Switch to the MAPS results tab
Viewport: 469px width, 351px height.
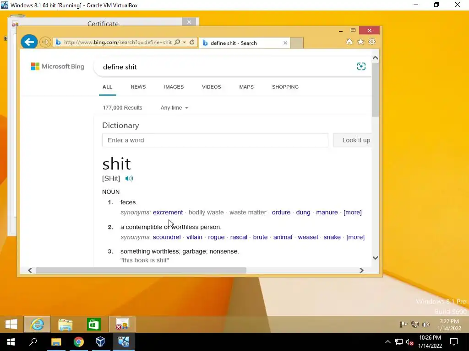tap(246, 87)
